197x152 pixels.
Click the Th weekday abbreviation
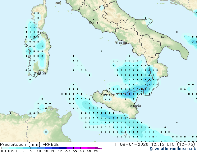click(115, 145)
